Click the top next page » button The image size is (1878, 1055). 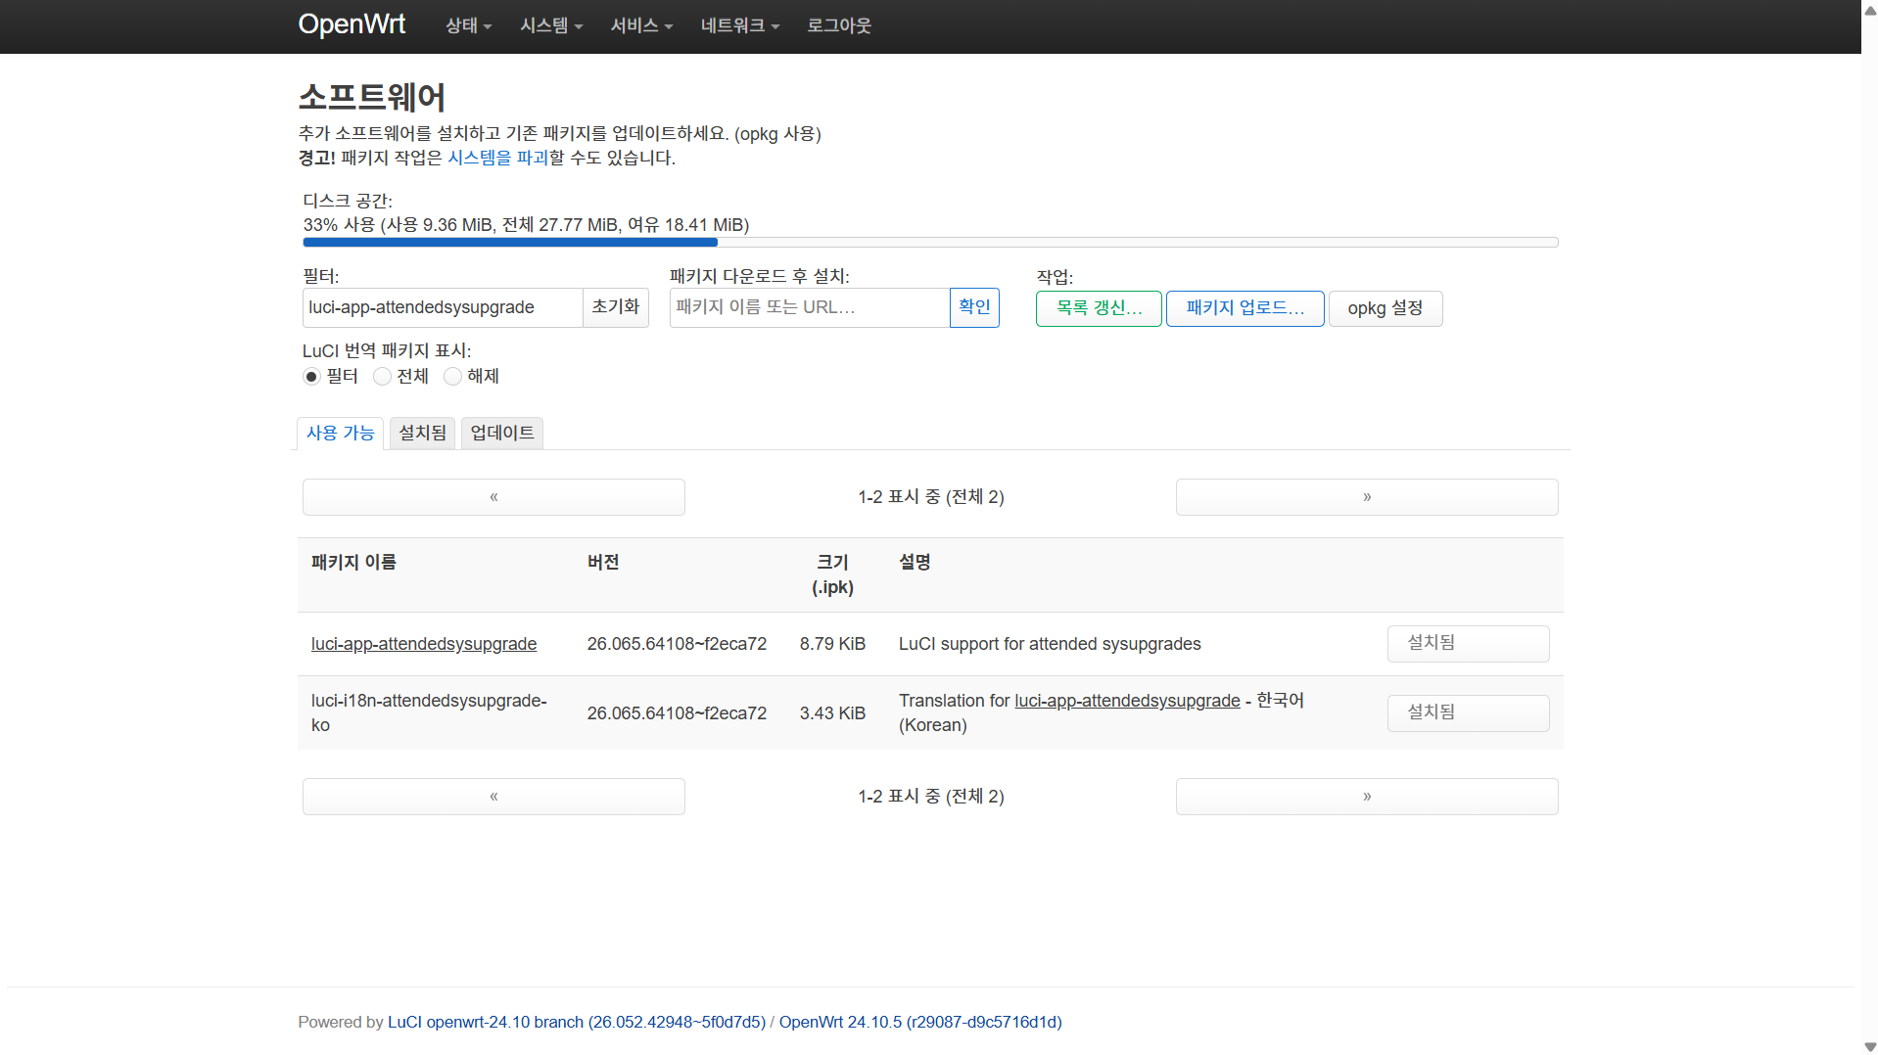pos(1366,497)
